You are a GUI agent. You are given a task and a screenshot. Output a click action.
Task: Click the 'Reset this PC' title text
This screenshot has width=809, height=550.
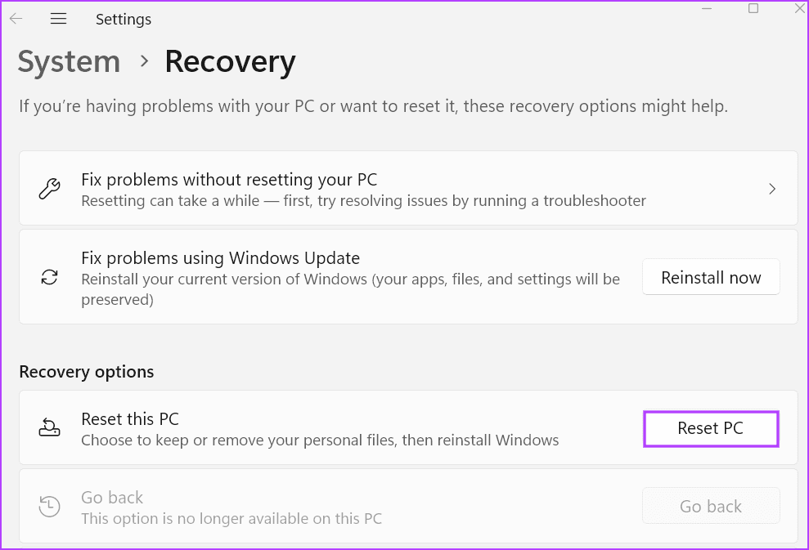tap(130, 419)
